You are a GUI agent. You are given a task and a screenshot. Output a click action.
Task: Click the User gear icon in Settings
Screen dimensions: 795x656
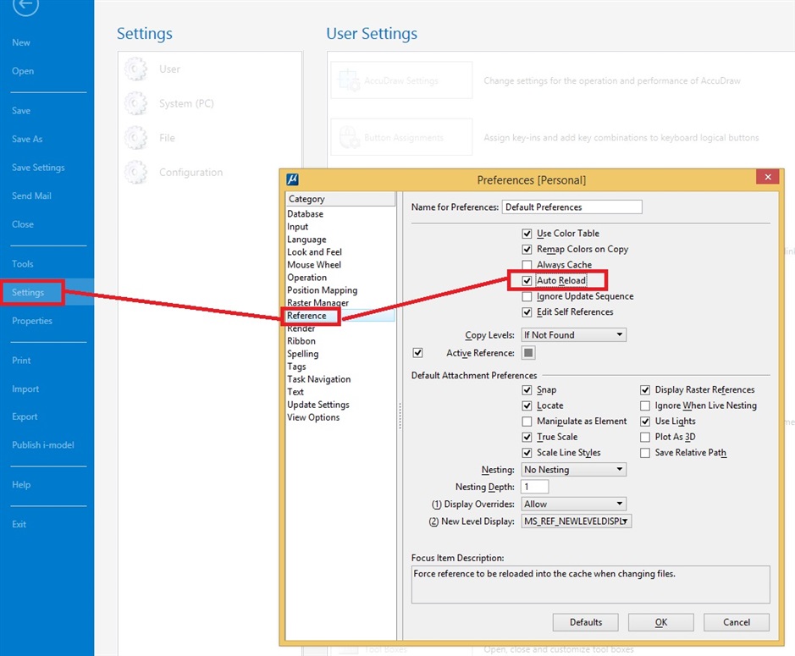click(x=135, y=69)
